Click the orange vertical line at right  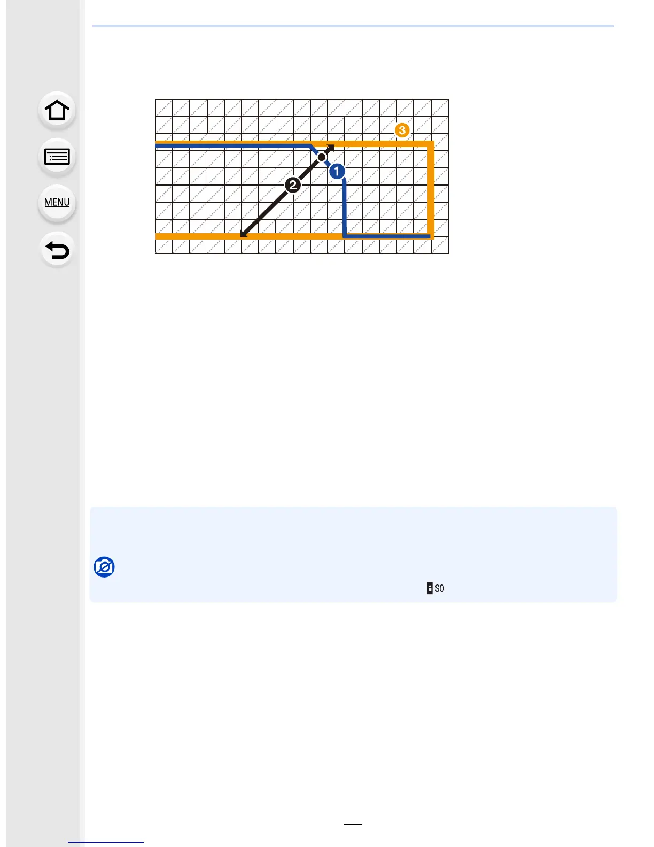(x=431, y=190)
